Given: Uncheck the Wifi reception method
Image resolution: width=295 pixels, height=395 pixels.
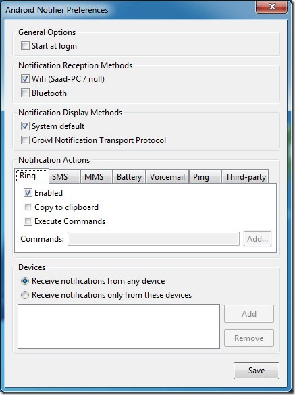Looking at the screenshot, I should point(25,79).
